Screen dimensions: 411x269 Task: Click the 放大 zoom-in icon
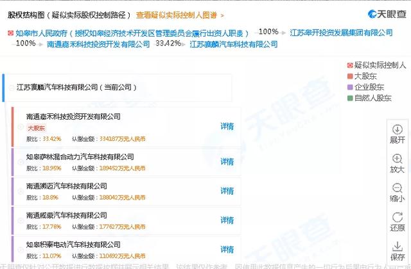click(398, 159)
